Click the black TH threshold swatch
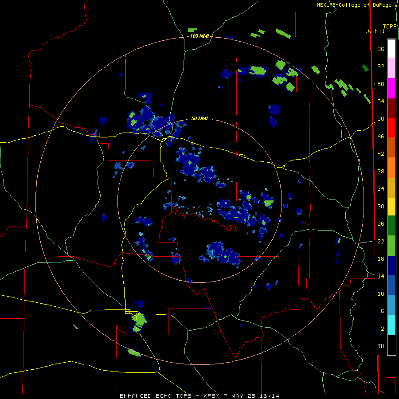This screenshot has width=399, height=399. [x=391, y=345]
